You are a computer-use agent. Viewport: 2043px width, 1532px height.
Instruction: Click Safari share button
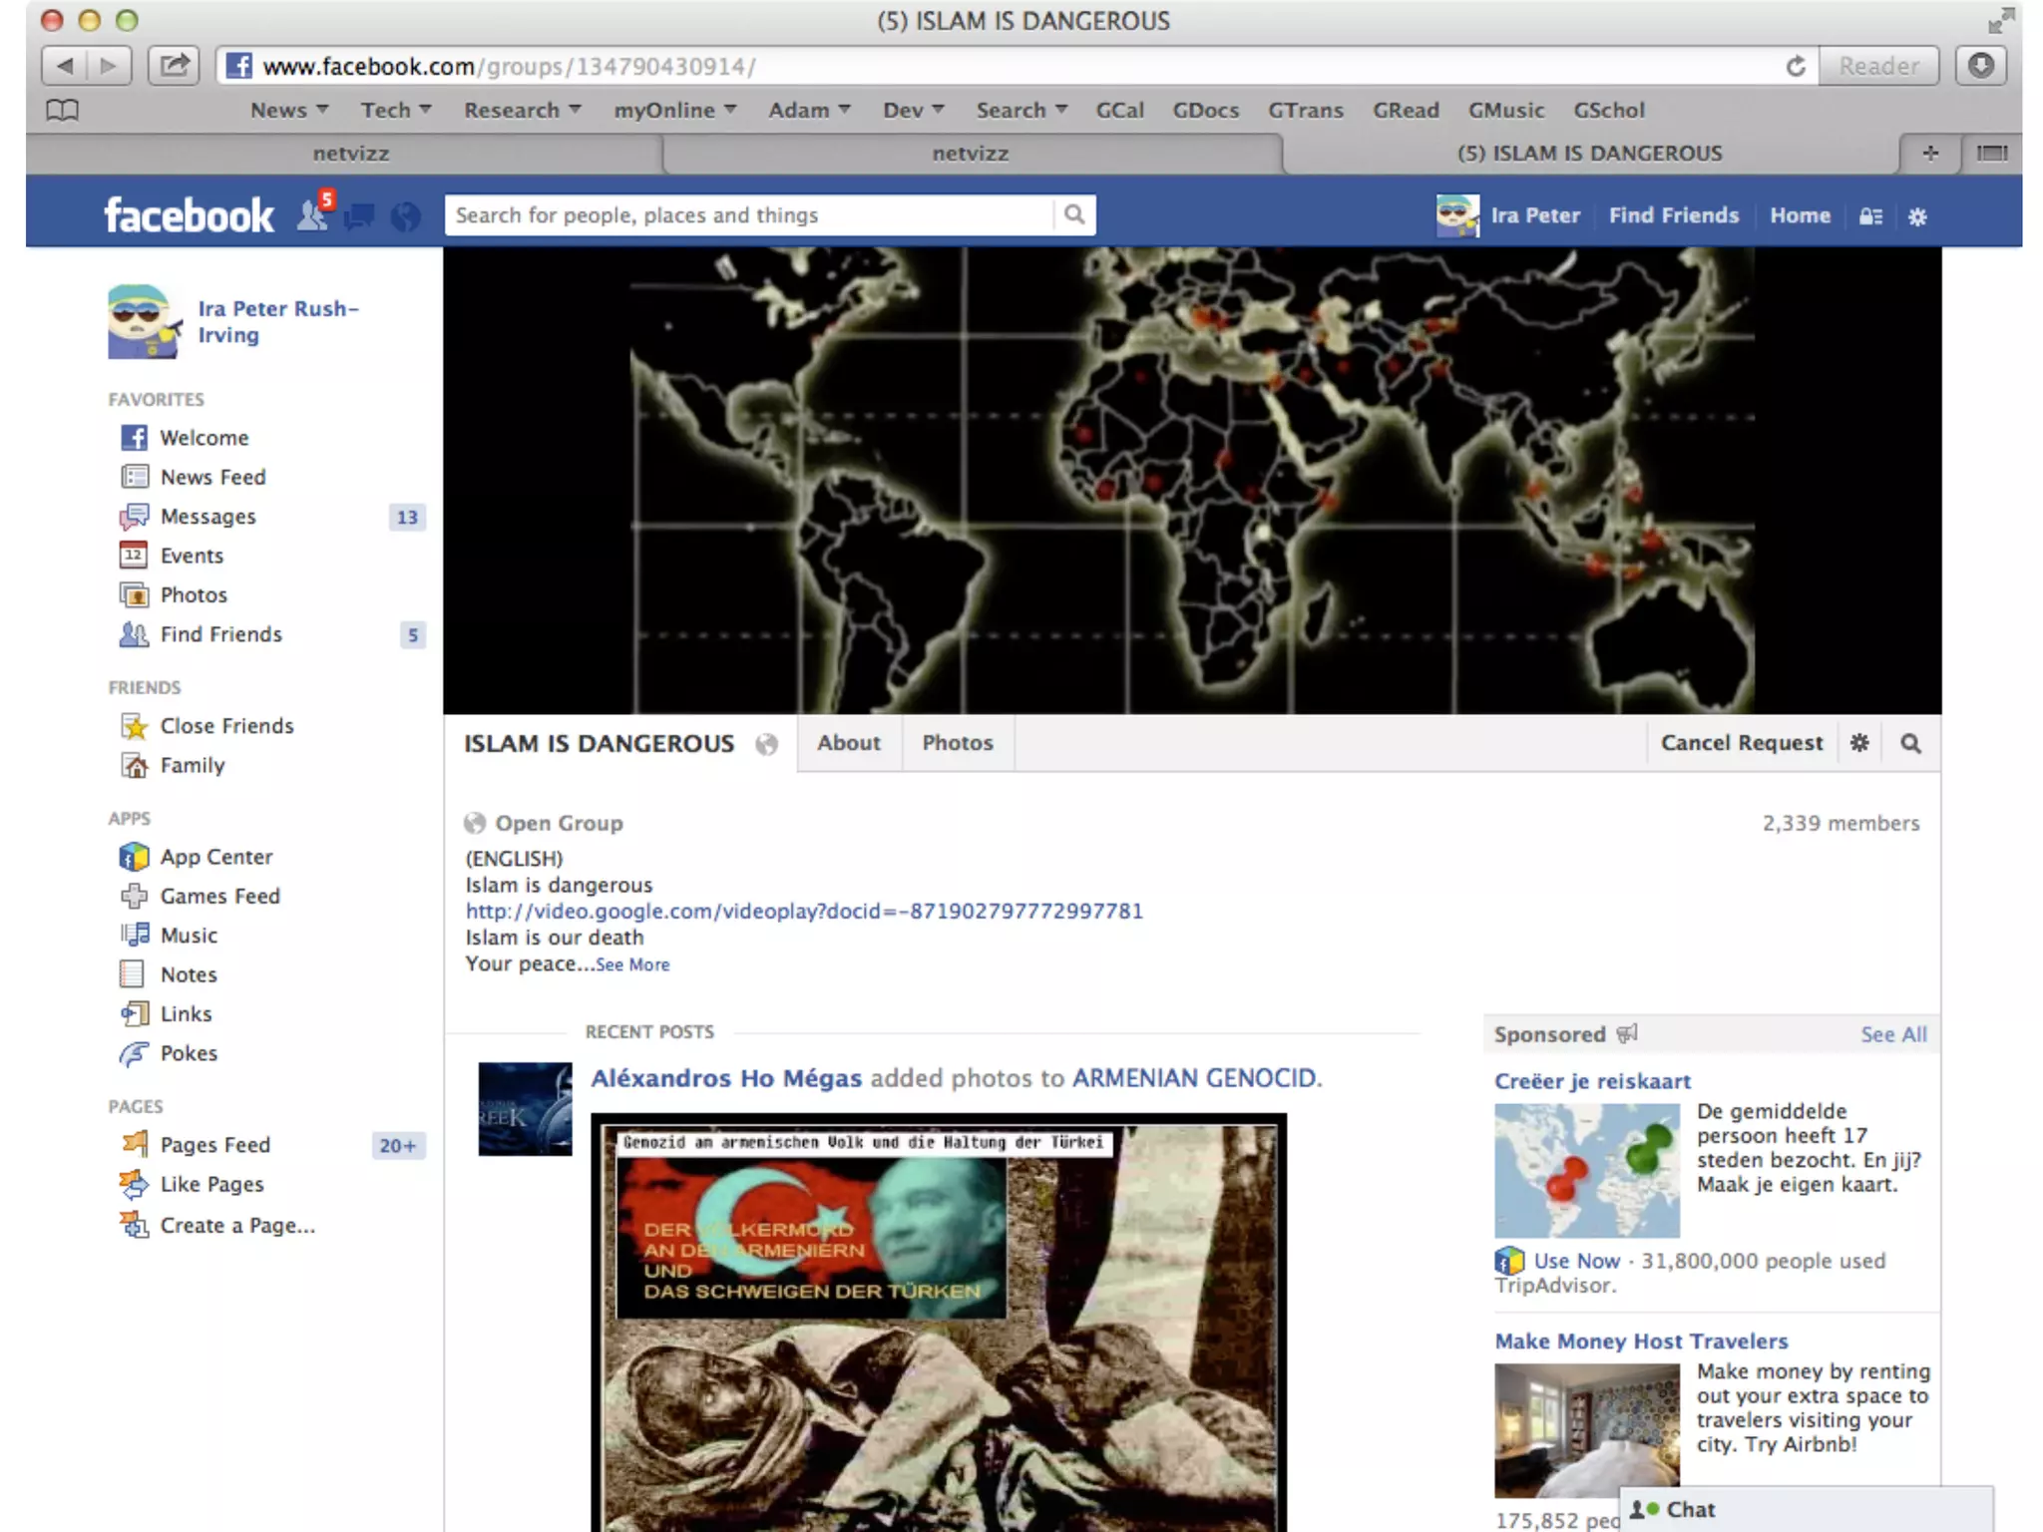click(175, 66)
